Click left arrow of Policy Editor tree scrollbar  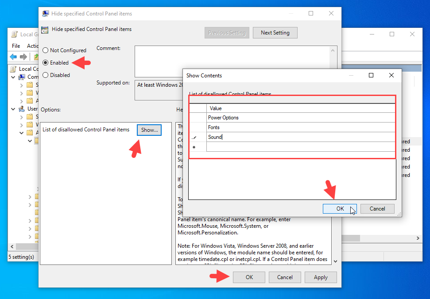click(12, 247)
